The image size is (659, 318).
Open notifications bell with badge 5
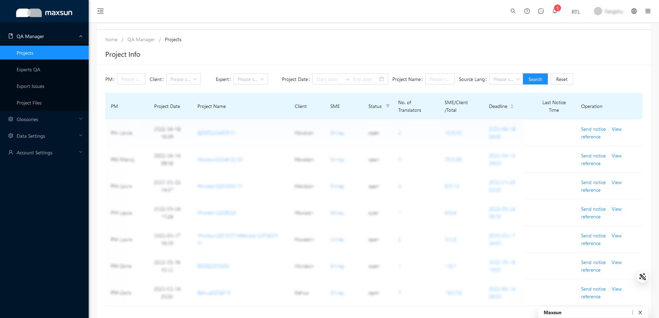coord(555,11)
